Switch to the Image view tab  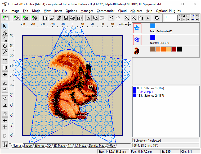pyautogui.click(x=28, y=146)
